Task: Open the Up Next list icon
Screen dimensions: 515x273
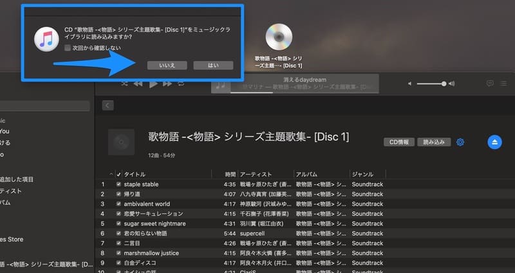Action: point(505,84)
